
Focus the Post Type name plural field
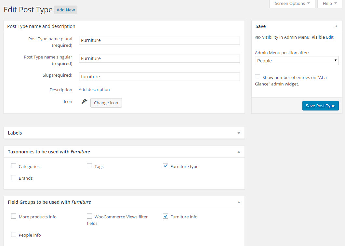pos(159,40)
